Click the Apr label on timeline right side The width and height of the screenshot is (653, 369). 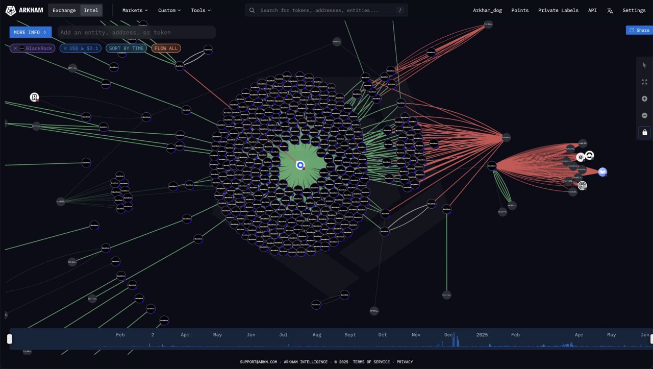[x=579, y=335]
